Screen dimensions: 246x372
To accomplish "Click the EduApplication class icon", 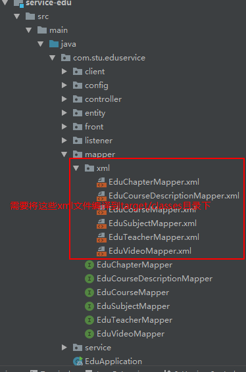I will coord(78,361).
